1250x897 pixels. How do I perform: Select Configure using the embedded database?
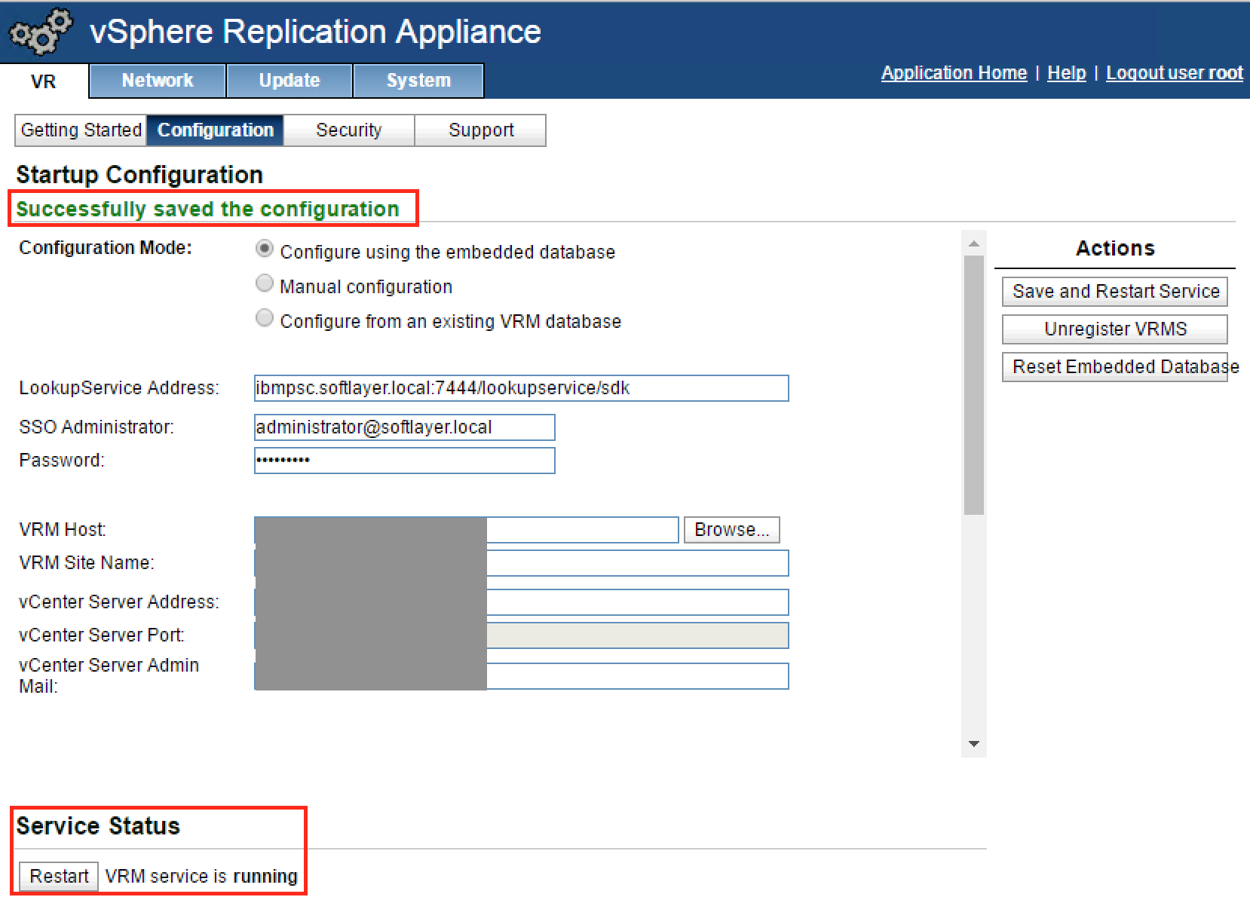coord(264,249)
